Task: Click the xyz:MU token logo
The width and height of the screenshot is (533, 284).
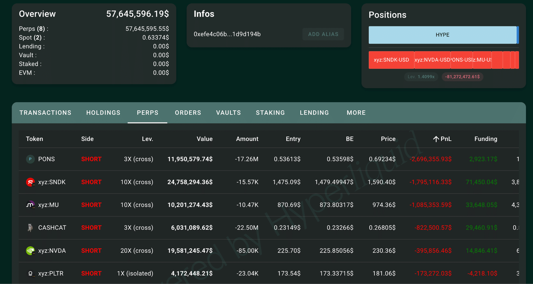Action: 30,205
